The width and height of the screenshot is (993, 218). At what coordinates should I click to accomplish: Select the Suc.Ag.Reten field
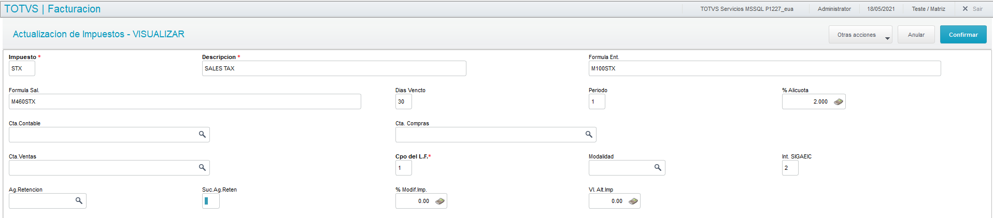tap(210, 201)
